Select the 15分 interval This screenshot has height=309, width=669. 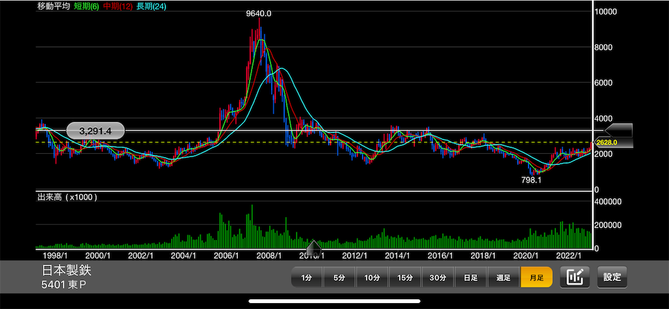tap(405, 278)
